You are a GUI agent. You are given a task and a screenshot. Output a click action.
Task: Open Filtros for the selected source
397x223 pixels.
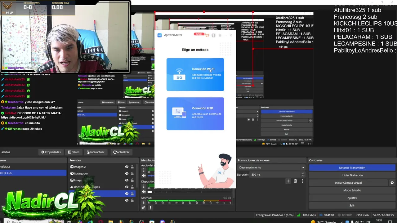pos(74,152)
